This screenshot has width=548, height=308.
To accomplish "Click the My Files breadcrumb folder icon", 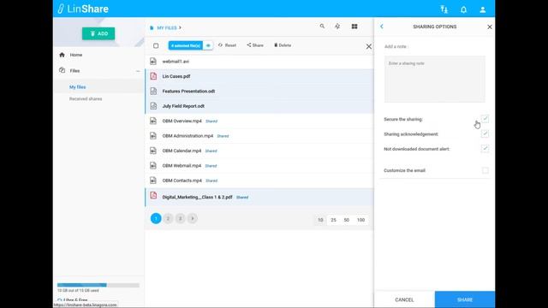I will point(152,27).
